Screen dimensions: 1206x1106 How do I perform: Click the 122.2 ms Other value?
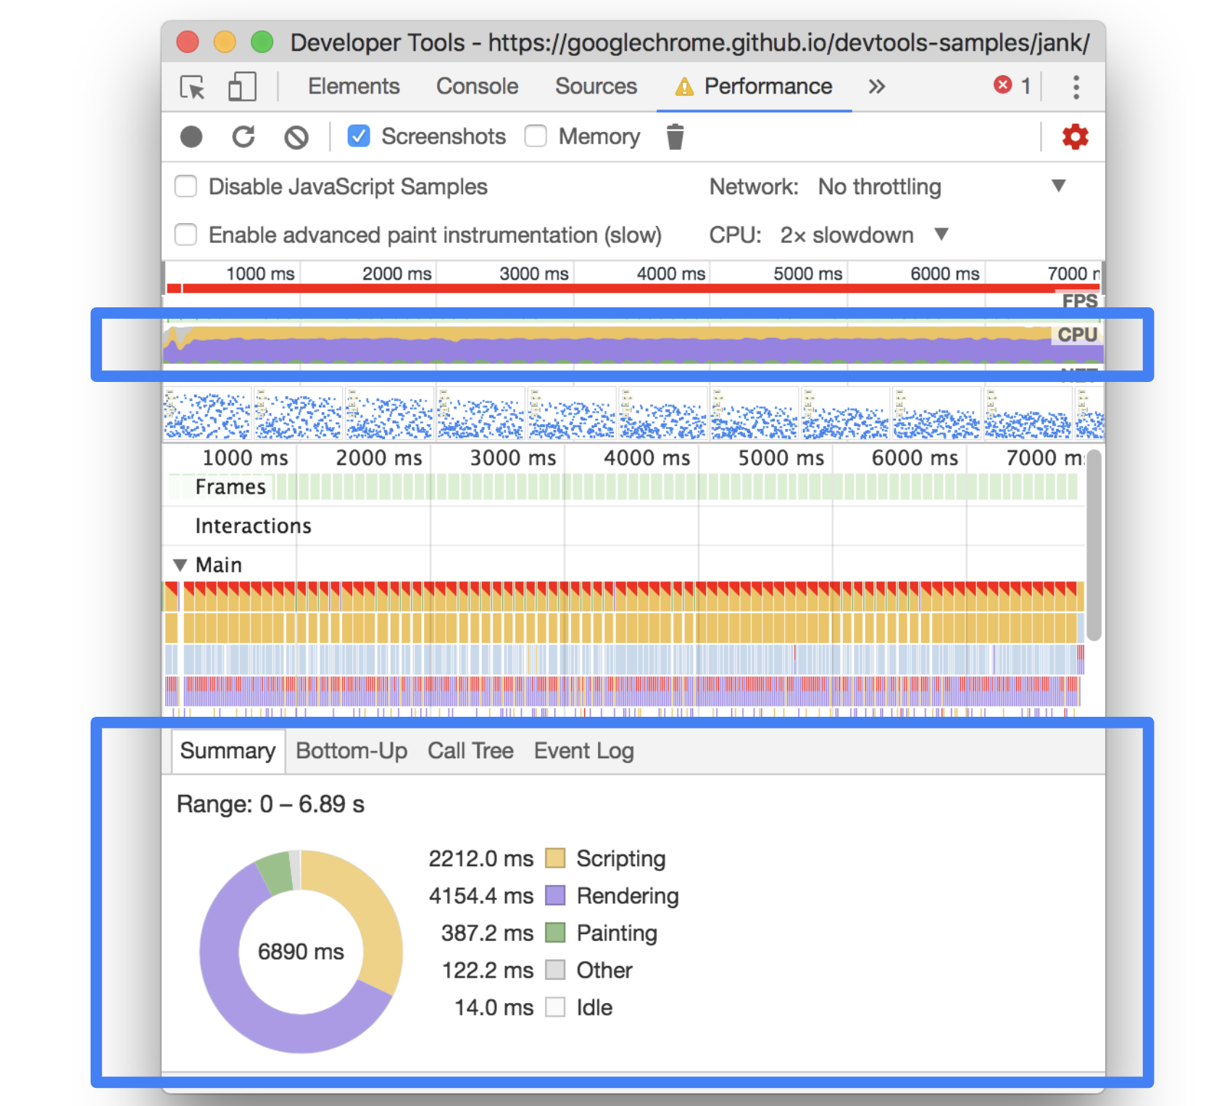pos(487,970)
